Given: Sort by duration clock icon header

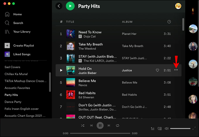Looking at the screenshot, I should point(169,22).
